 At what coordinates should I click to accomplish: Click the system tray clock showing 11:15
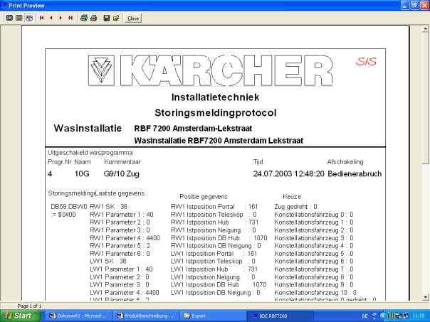418,316
